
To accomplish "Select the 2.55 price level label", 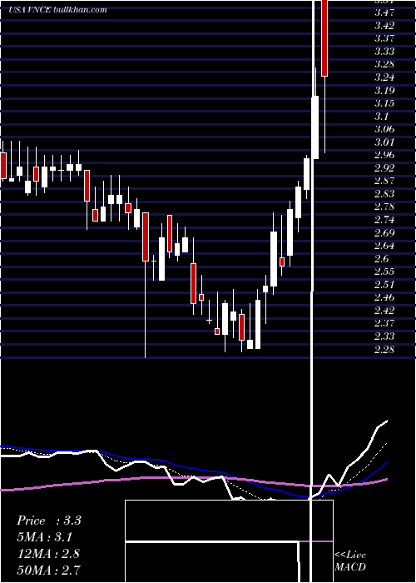I will [x=384, y=272].
